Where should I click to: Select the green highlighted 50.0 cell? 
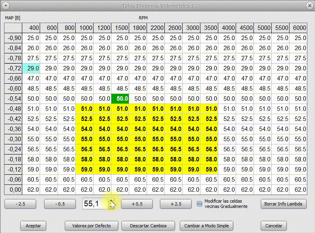[x=120, y=99]
